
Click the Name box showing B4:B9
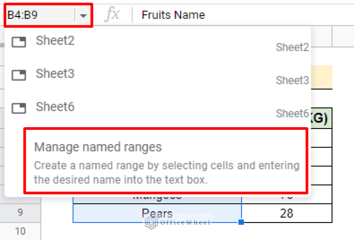coord(39,15)
